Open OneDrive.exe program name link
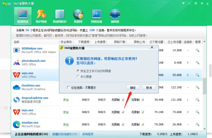212x138 pixels. [x=31, y=85]
